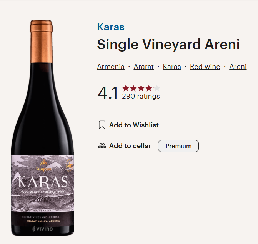Click the cellar icon beside Add to cellar

coord(102,146)
